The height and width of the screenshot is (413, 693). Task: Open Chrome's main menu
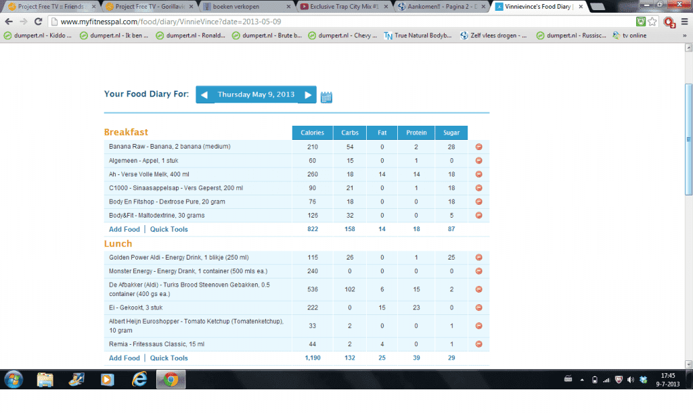click(684, 22)
